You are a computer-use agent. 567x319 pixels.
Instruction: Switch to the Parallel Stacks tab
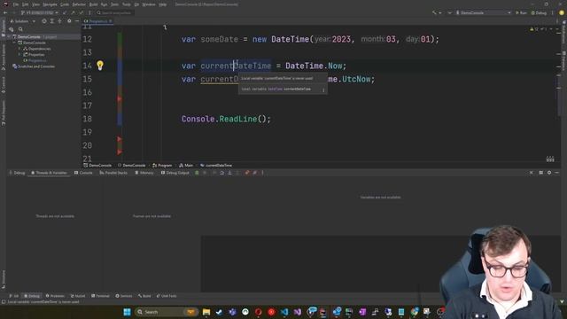113,173
